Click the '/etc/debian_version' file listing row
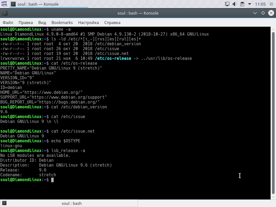The image size is (276, 207). [x=70, y=44]
